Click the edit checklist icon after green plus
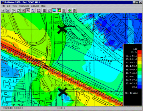Image resolution: width=143 pixels, height=111 pixels. pos(75,10)
